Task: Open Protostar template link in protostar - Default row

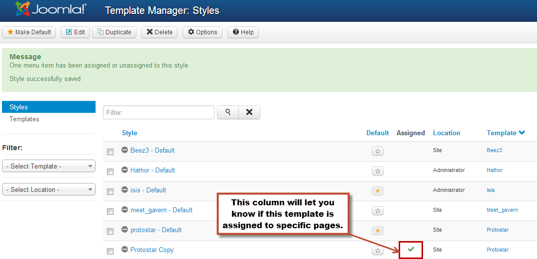Action: [498, 230]
